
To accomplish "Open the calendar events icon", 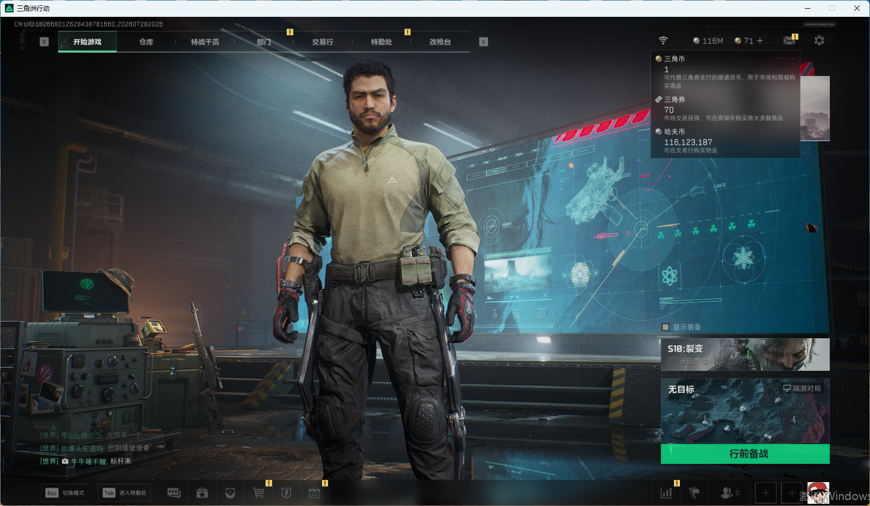I will 314,493.
